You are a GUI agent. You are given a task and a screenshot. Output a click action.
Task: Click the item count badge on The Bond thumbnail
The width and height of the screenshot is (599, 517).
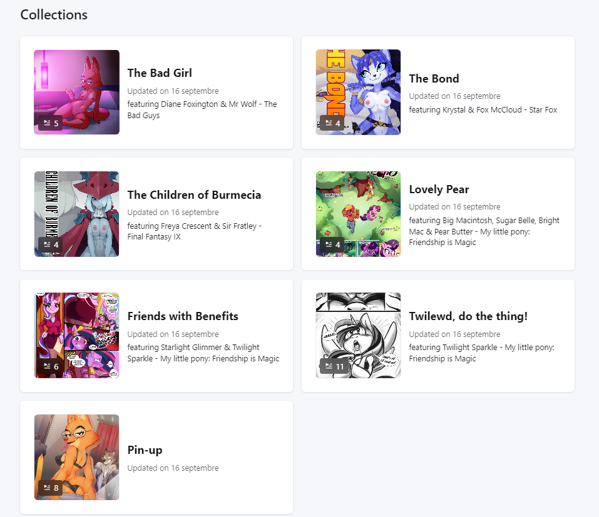click(332, 123)
